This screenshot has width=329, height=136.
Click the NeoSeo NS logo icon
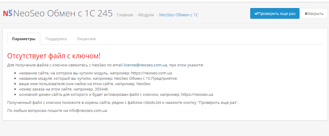point(8,13)
